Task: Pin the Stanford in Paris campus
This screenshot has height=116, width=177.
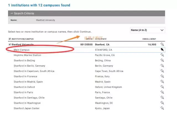Action: click(x=162, y=92)
